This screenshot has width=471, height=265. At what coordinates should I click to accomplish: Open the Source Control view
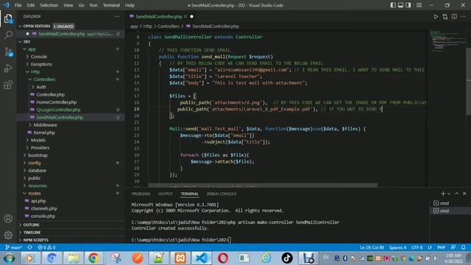click(8, 52)
